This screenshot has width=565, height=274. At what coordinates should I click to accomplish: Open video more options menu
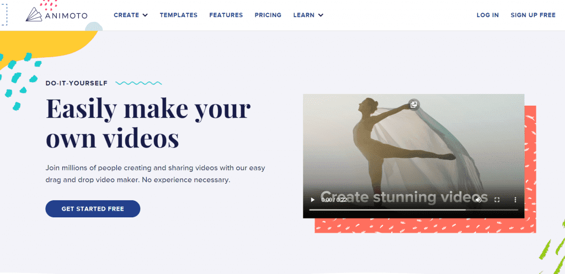[515, 200]
